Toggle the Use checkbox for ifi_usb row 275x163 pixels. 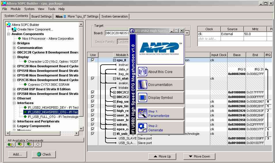(93, 134)
